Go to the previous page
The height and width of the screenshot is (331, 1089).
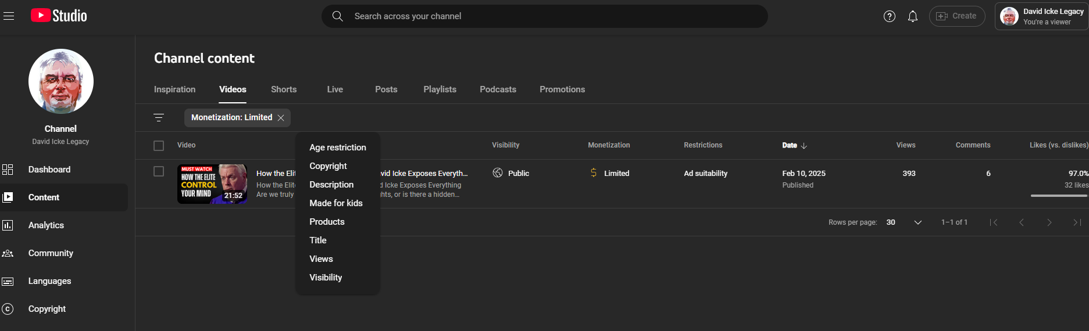(1022, 222)
